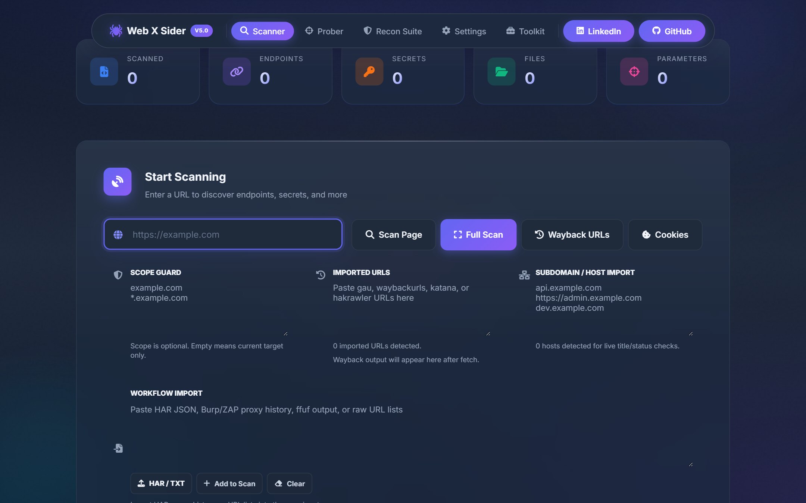Click the '0 imported URLs detected.' text

(377, 346)
